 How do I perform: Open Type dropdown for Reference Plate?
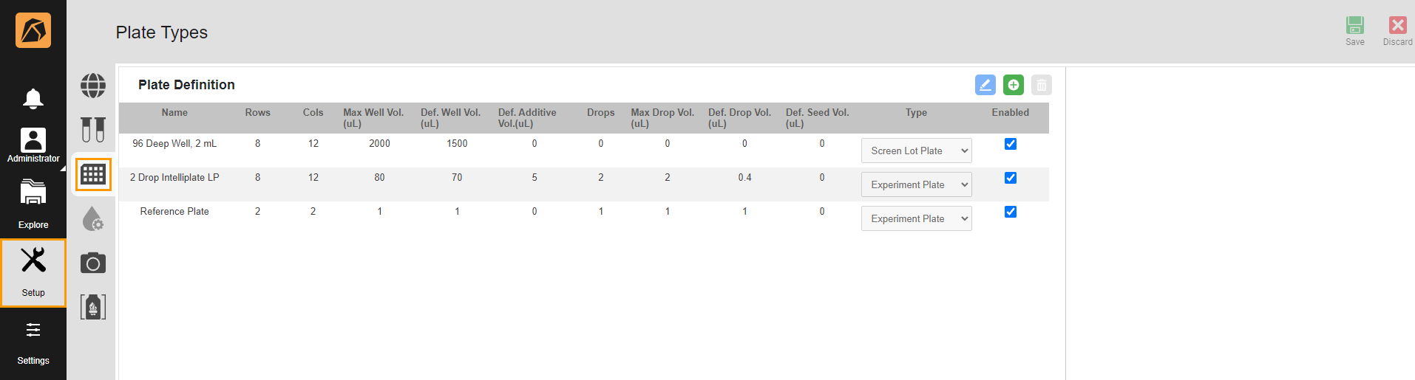point(917,218)
